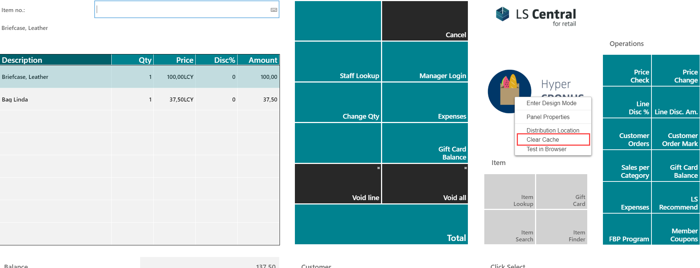Tap the Customer Order Mark button
This screenshot has width=700, height=268.
coord(676,134)
